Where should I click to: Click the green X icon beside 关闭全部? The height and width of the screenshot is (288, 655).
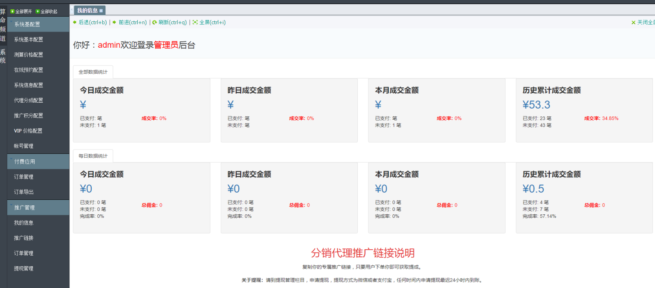[633, 23]
